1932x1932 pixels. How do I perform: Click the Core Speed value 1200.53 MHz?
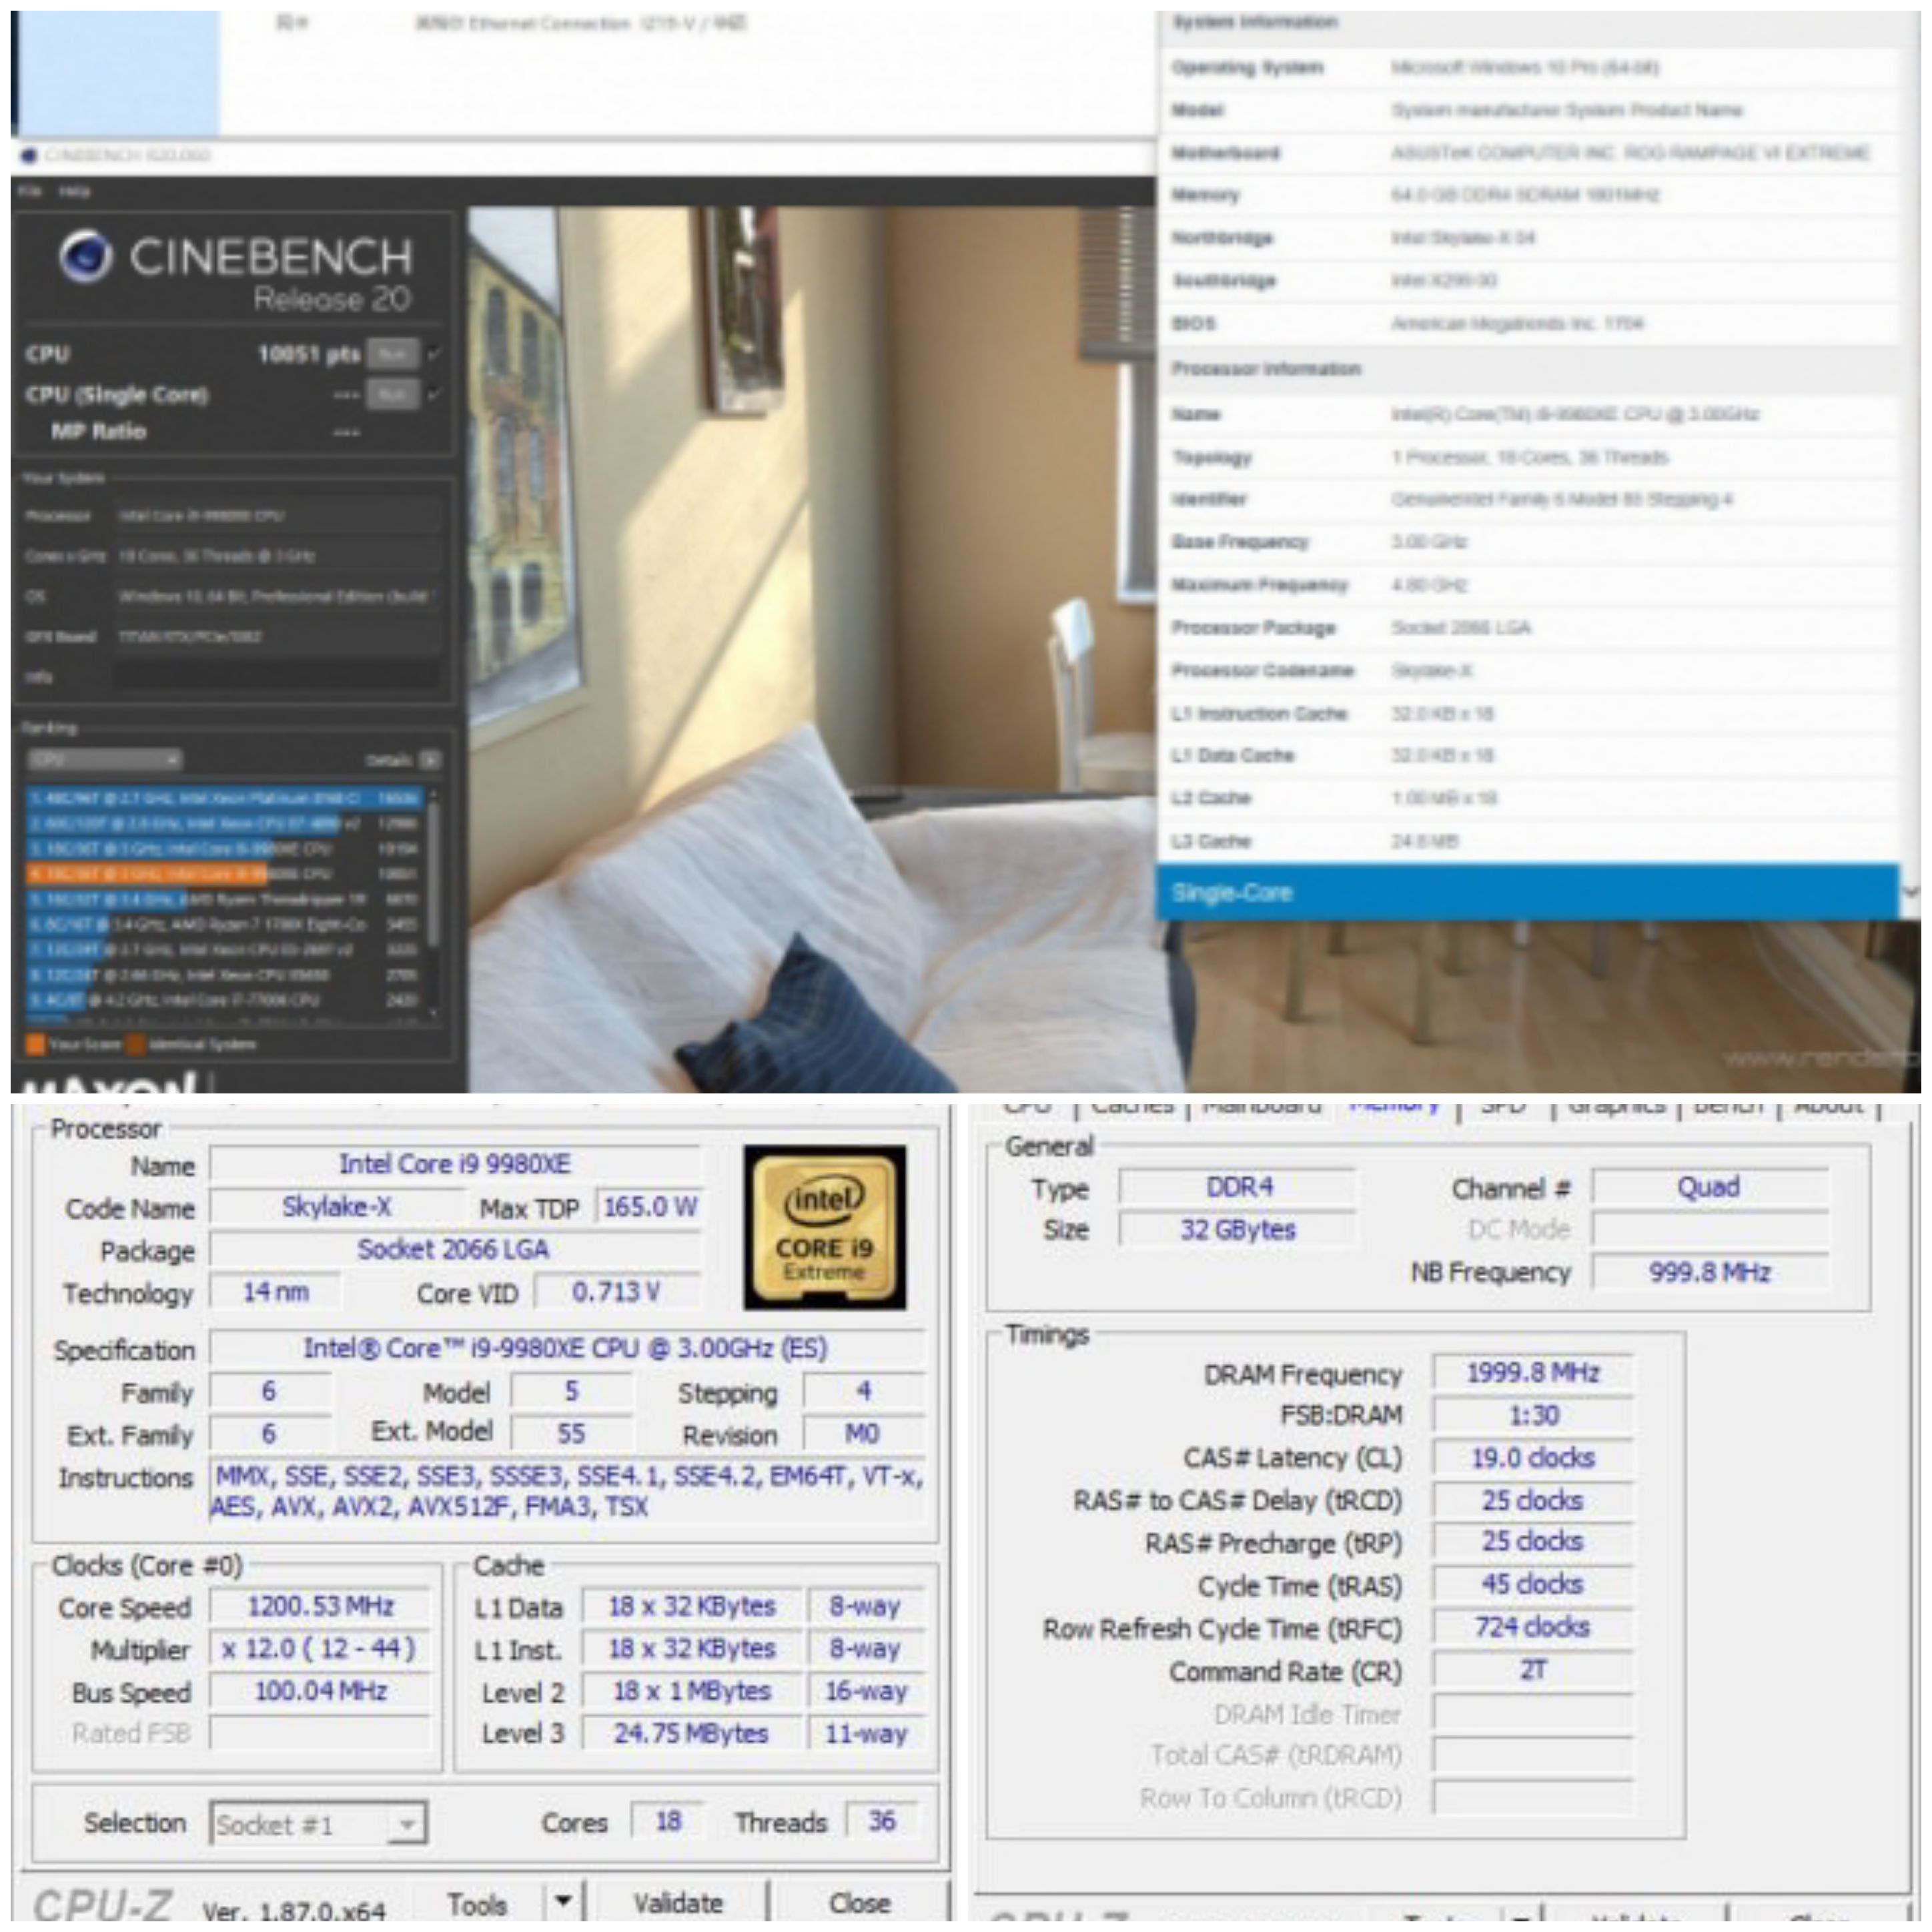pyautogui.click(x=320, y=1606)
